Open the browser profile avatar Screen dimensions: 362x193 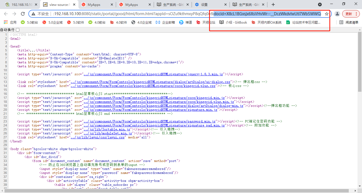point(337,14)
